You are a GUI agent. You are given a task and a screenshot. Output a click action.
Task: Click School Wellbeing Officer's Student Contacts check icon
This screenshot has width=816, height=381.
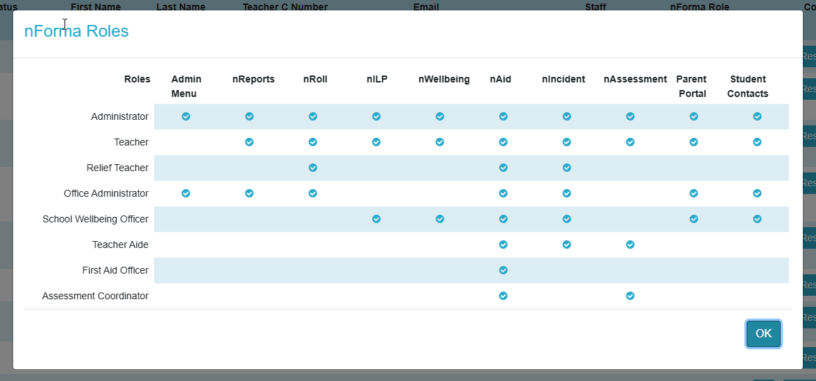[x=757, y=219]
